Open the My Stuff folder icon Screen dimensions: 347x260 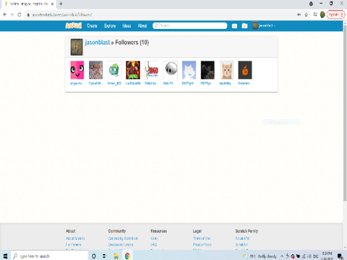click(244, 26)
